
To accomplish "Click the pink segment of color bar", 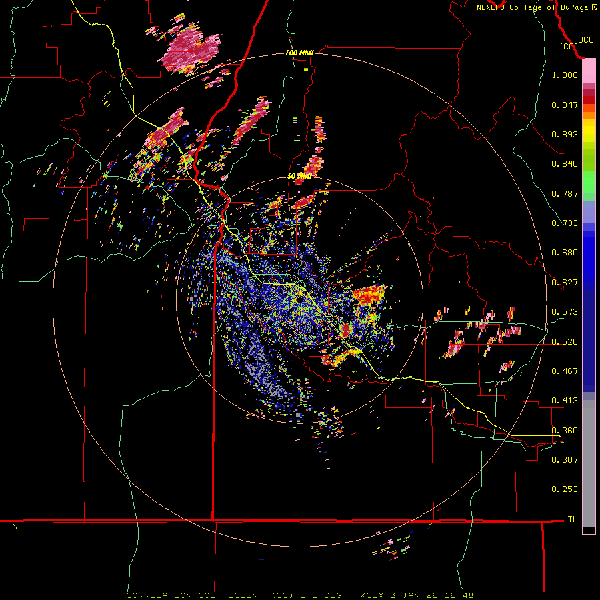I will (x=589, y=71).
